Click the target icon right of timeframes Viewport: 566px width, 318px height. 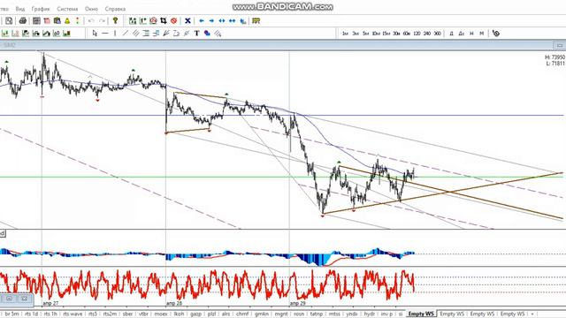click(x=496, y=34)
